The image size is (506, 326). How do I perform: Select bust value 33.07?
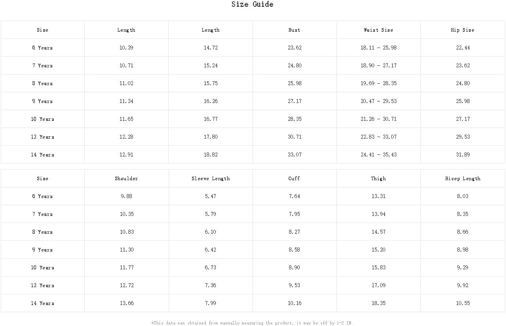tap(295, 155)
